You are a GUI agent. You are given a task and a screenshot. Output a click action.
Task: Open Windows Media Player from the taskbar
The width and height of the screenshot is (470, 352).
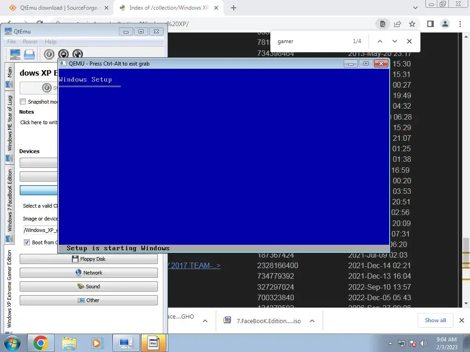tap(97, 343)
